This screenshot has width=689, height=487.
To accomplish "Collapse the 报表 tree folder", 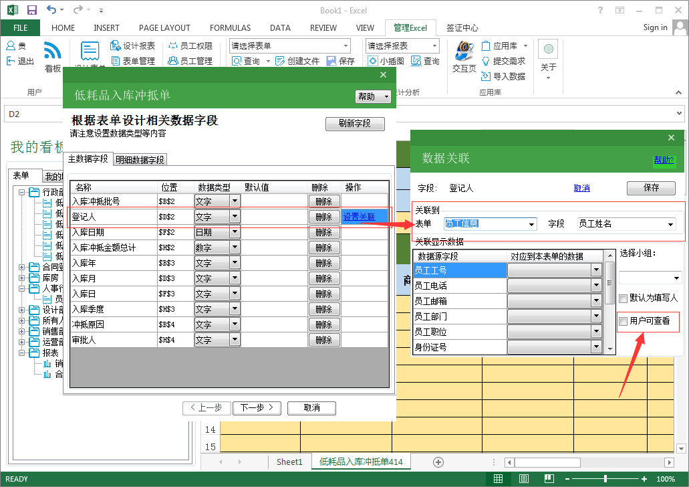I will 21,353.
